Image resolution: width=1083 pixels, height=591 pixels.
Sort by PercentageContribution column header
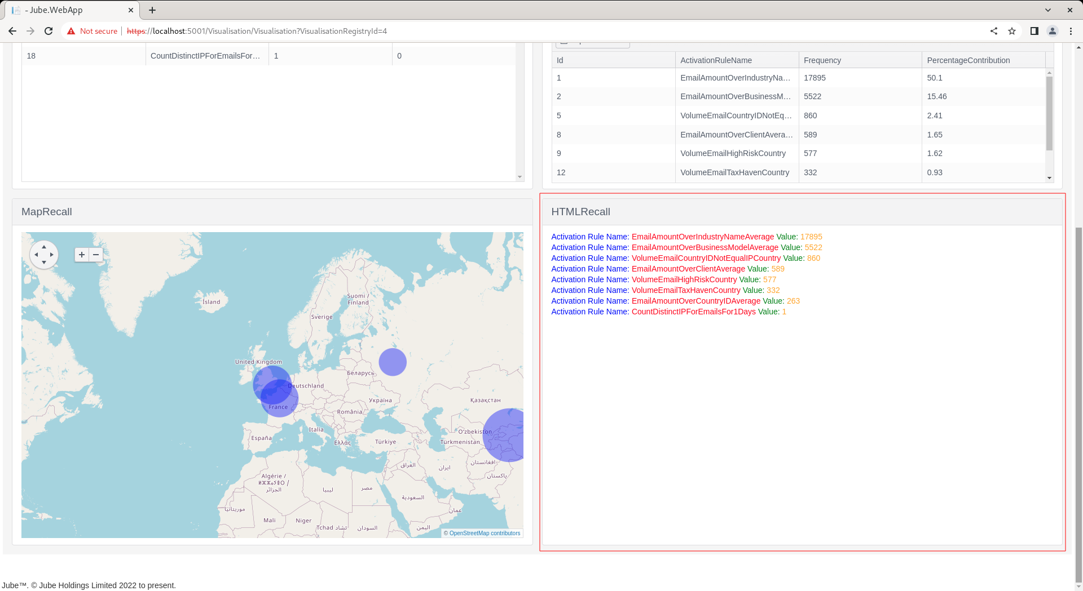[x=984, y=60]
